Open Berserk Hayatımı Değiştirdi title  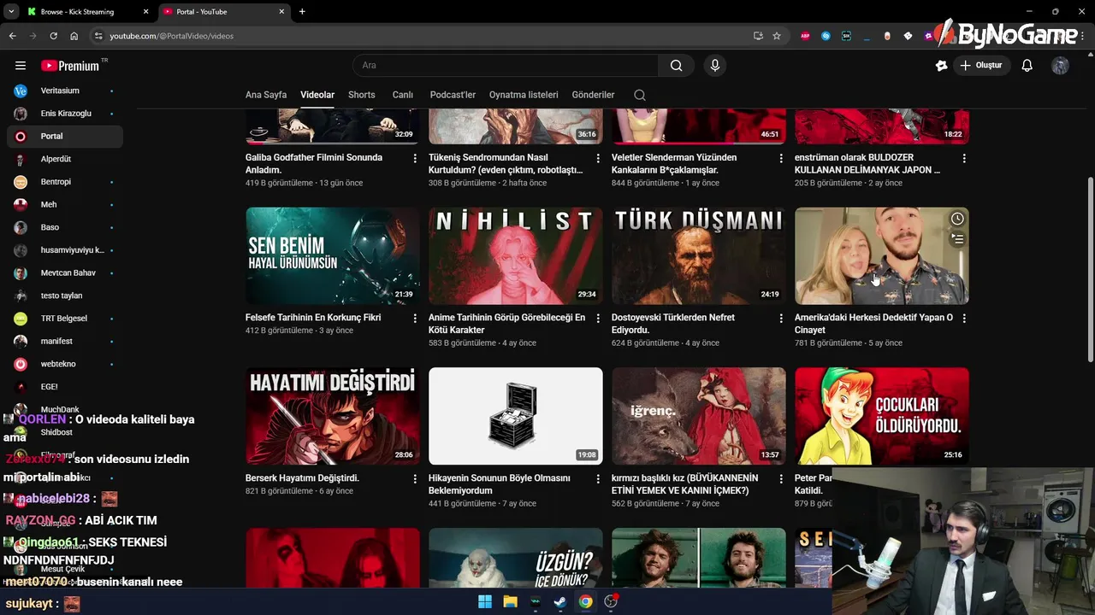[x=302, y=478]
